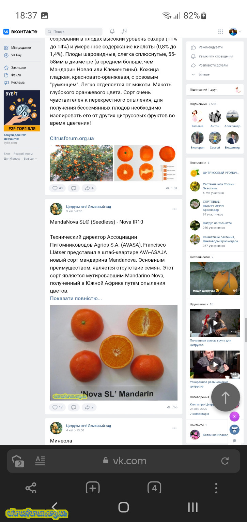Open the VK notifications bell icon
Image resolution: width=247 pixels, height=522 pixels.
click(x=112, y=31)
